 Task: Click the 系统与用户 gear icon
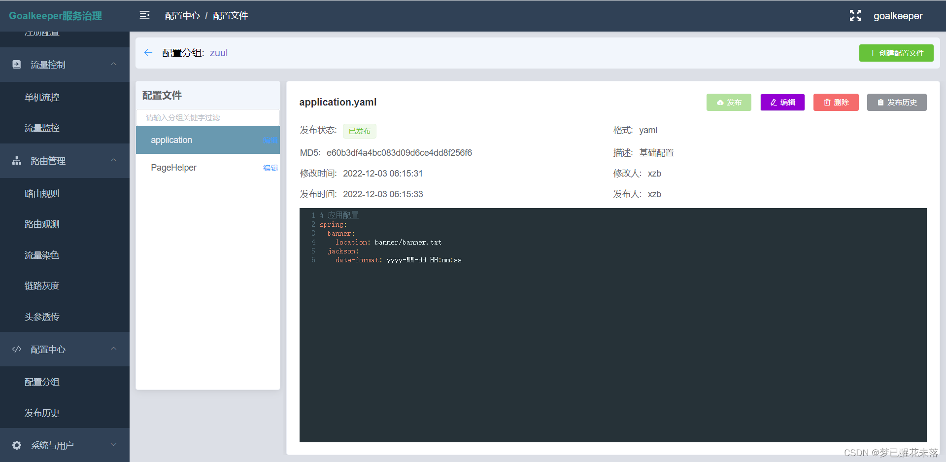[x=17, y=445]
